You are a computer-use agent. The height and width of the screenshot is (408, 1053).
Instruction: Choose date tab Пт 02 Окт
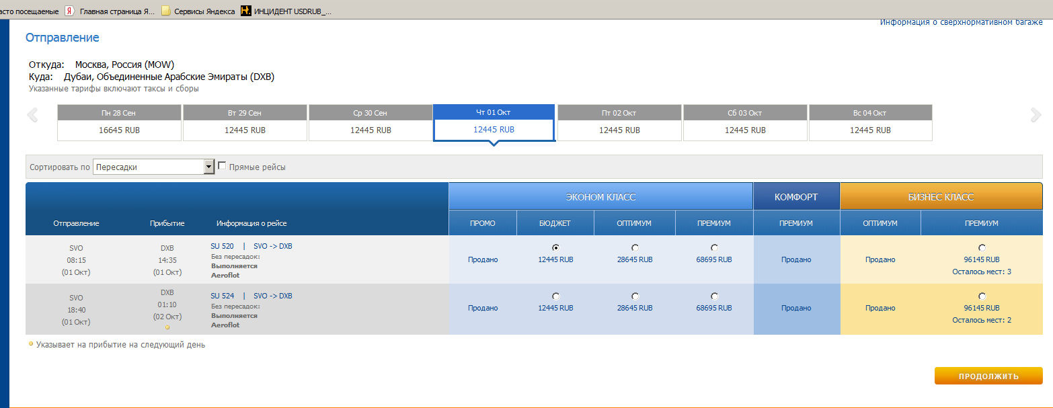[619, 122]
